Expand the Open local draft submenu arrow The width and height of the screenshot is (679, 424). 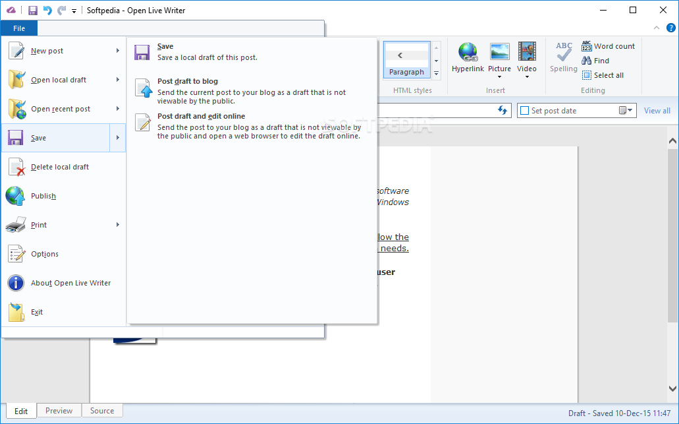pos(118,80)
